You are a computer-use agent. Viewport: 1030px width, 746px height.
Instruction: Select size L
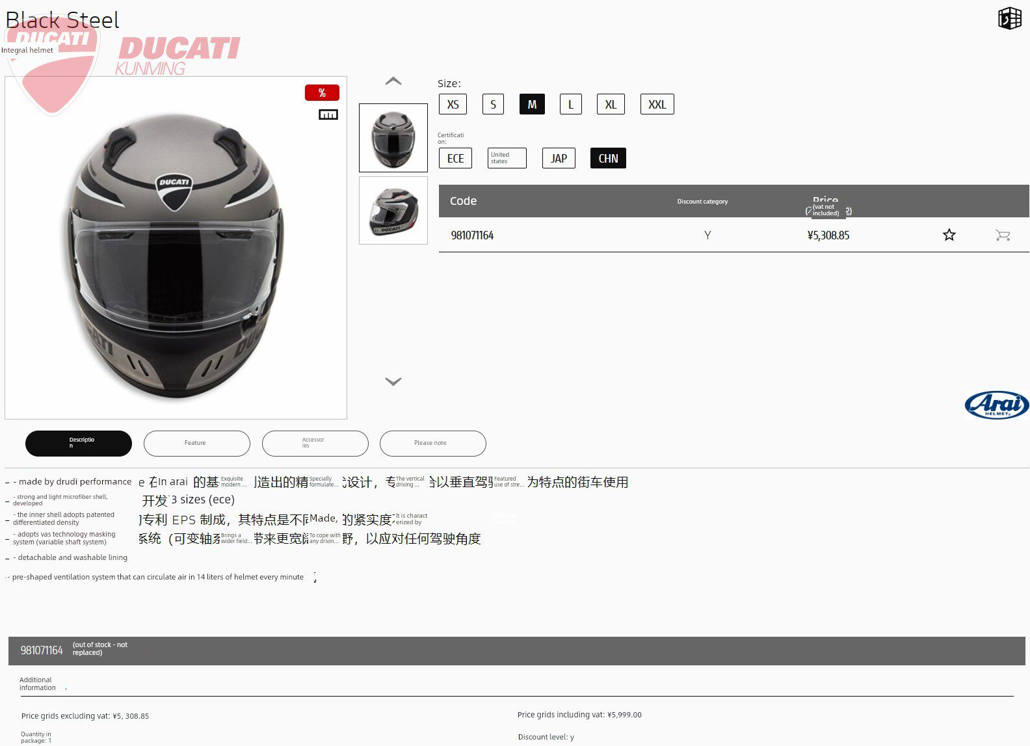click(571, 104)
